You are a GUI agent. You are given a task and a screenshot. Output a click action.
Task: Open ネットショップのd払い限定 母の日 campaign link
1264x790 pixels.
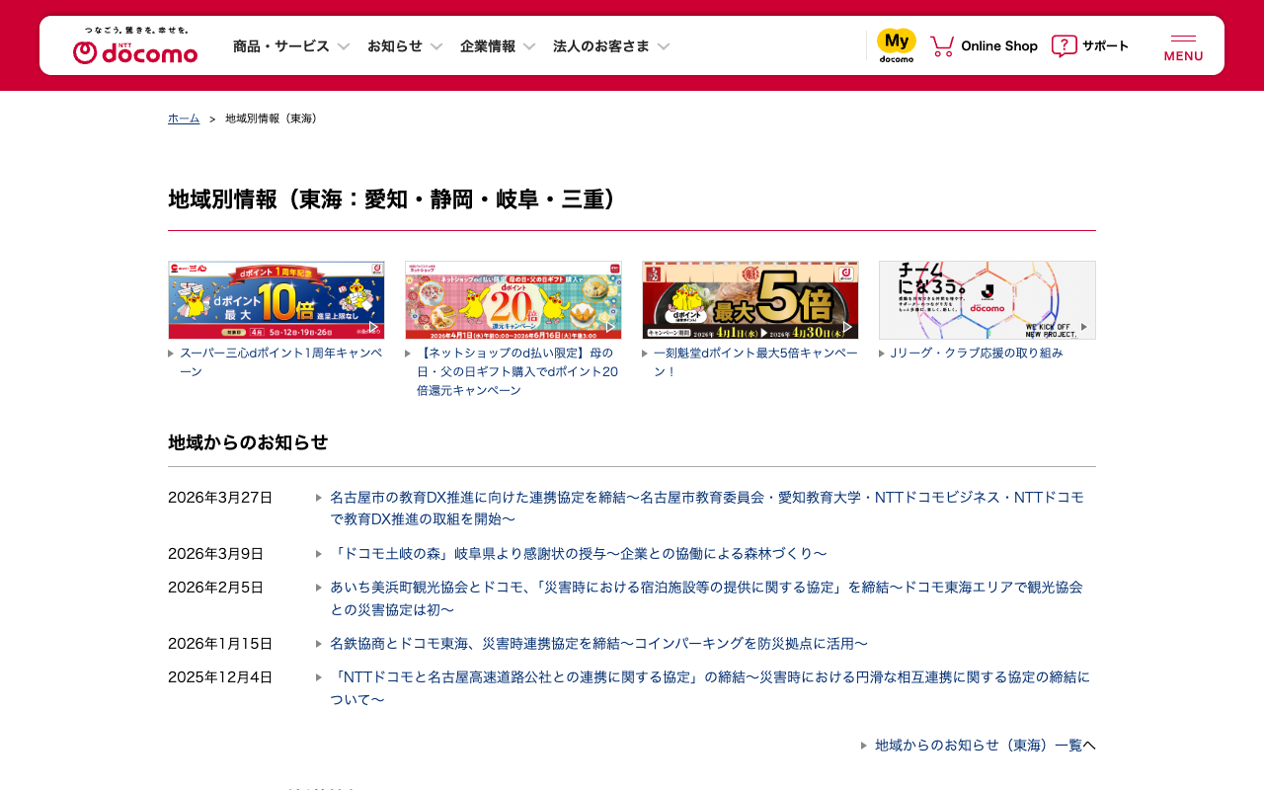[x=518, y=371]
